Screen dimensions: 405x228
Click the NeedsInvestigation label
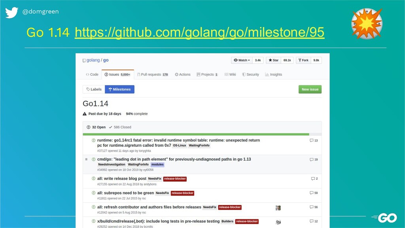(112, 164)
